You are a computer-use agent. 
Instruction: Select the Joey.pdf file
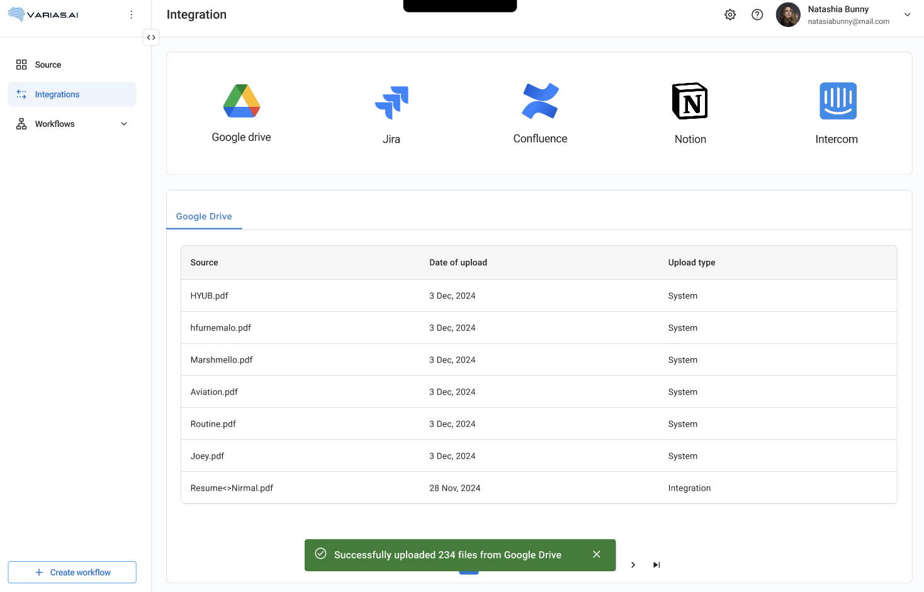click(207, 456)
